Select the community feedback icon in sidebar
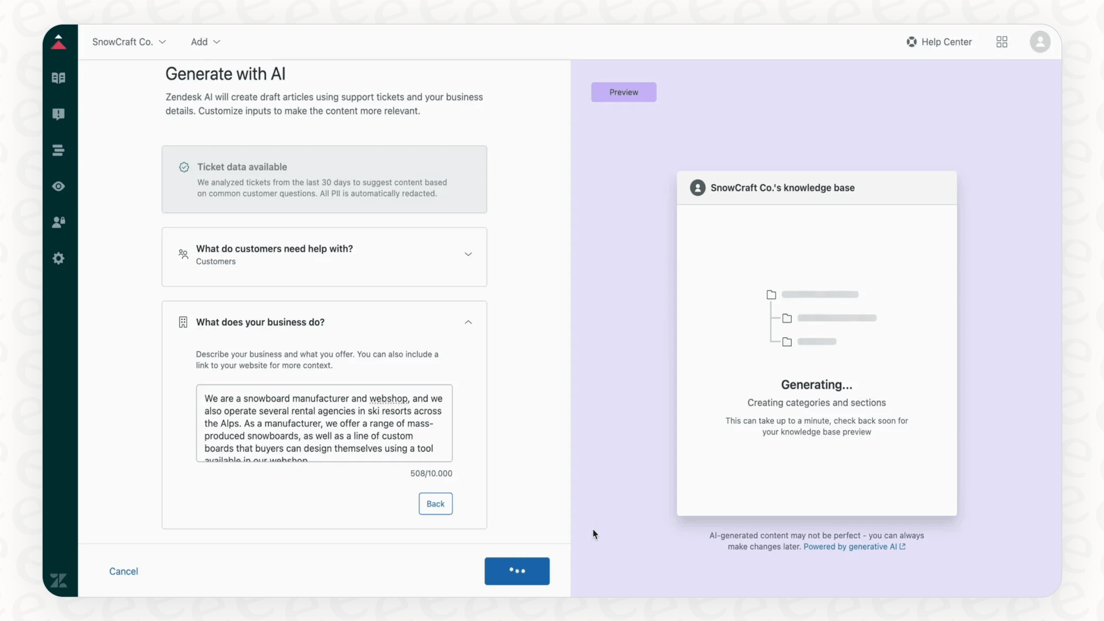Viewport: 1104px width, 621px height. (58, 114)
